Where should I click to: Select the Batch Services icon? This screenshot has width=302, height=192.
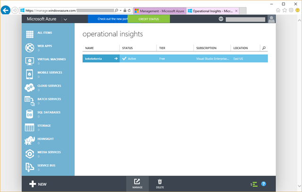[30, 101]
